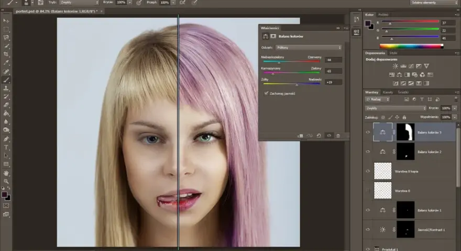Hide the Balans kolorów 1 layer
Viewport: 461px width, 251px height.
tap(368, 210)
